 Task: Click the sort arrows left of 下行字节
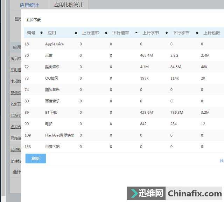click(167, 33)
